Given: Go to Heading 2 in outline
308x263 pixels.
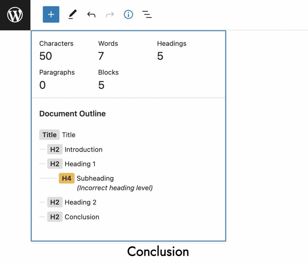Looking at the screenshot, I should coord(80,202).
